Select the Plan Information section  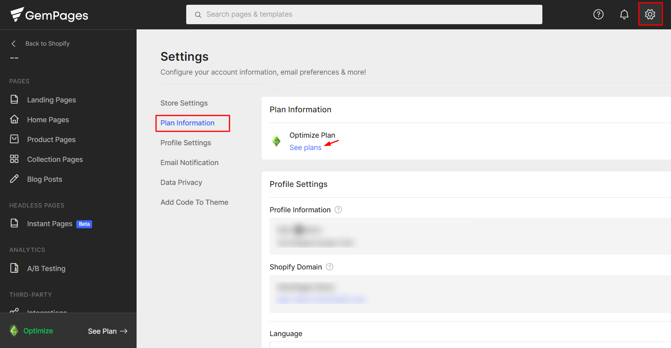[187, 123]
